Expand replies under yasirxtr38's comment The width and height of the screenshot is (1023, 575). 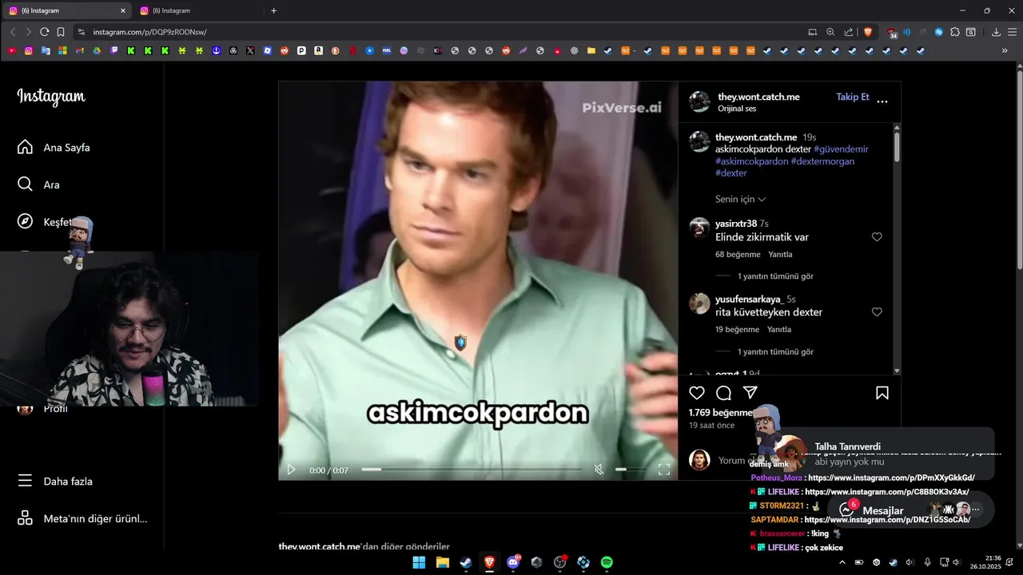[775, 276]
